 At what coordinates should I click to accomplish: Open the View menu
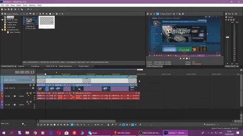[x=13, y=5]
